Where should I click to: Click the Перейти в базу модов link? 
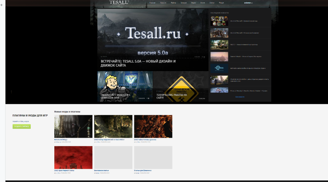pyautogui.click(x=21, y=121)
